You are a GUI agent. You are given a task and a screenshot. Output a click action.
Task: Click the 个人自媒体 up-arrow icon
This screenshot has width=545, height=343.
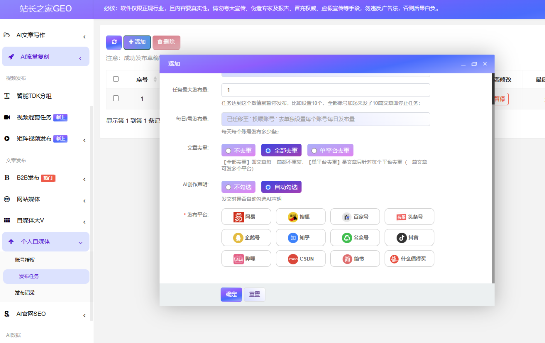11,242
